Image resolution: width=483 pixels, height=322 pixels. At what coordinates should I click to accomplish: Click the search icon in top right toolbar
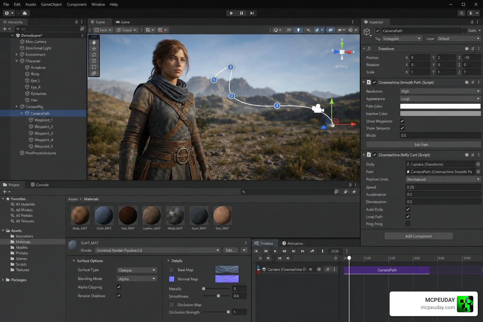click(x=462, y=13)
